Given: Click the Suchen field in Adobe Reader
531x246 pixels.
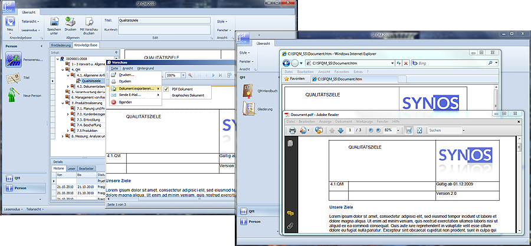Looking at the screenshot, I should [444, 130].
